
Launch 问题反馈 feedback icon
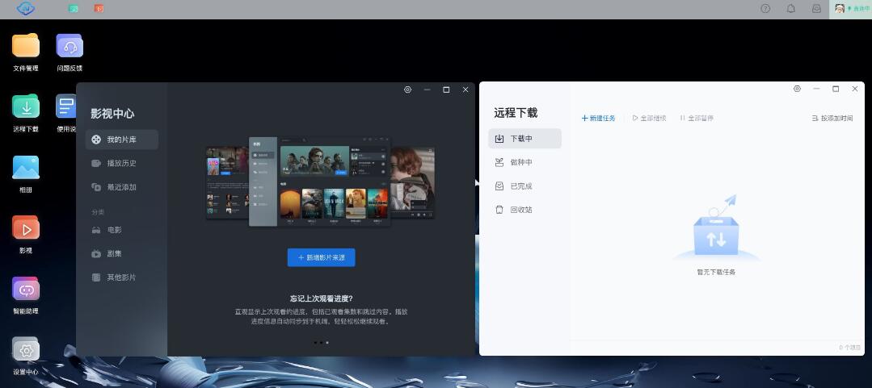click(x=70, y=47)
